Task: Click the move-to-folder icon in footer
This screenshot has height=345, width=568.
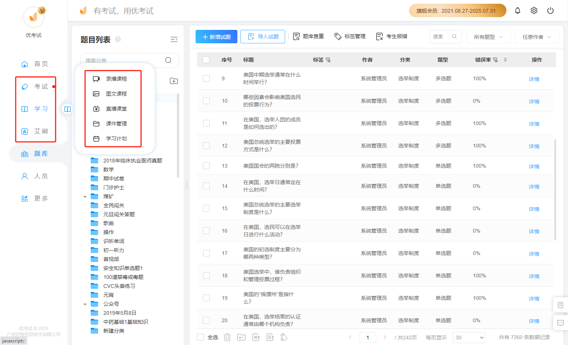Action: tap(241, 337)
